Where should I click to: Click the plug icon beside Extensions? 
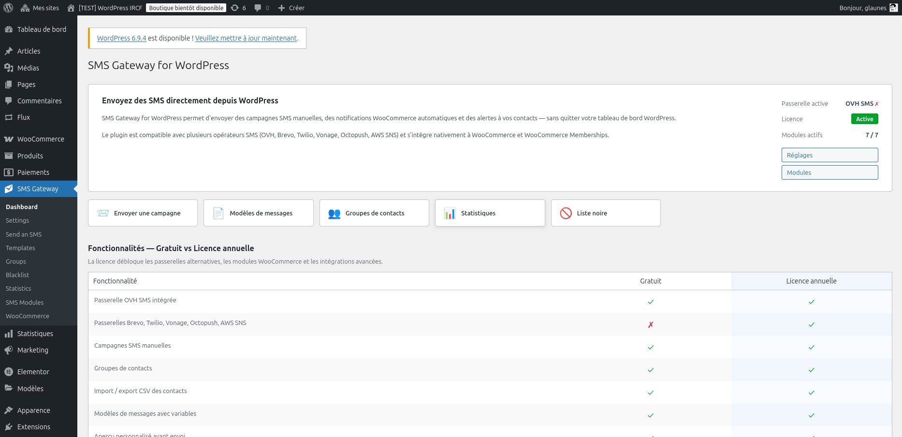click(x=9, y=427)
